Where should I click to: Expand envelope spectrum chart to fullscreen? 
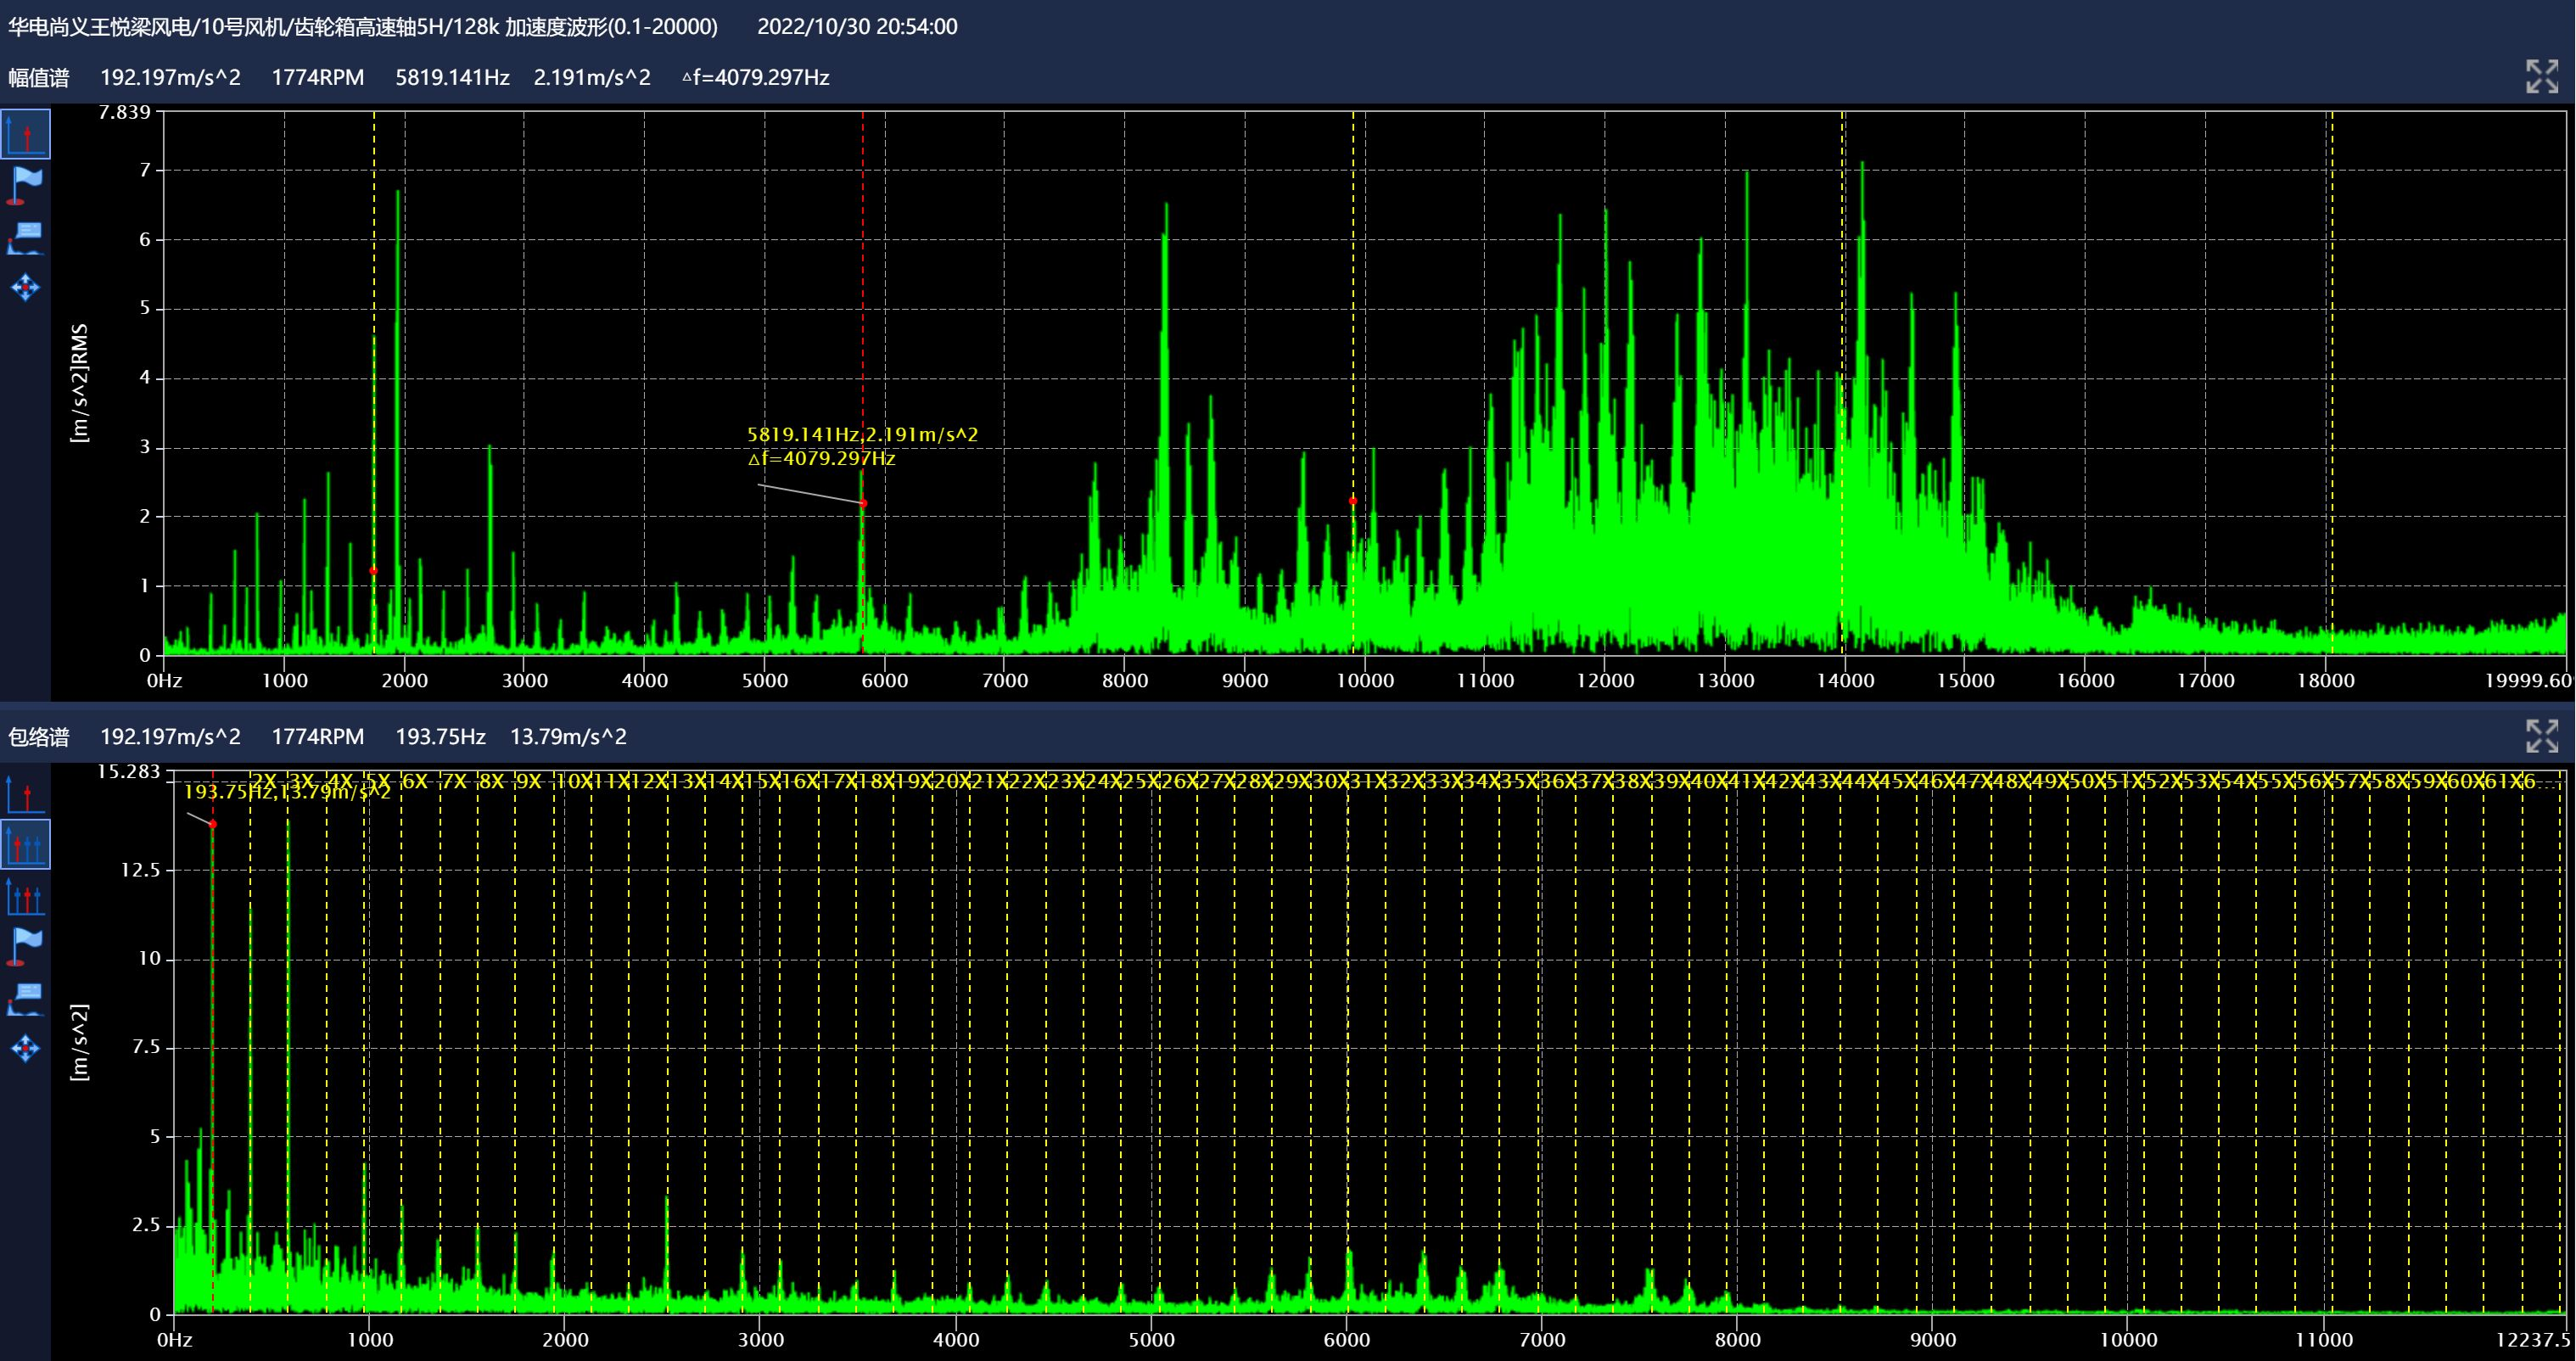[2542, 736]
